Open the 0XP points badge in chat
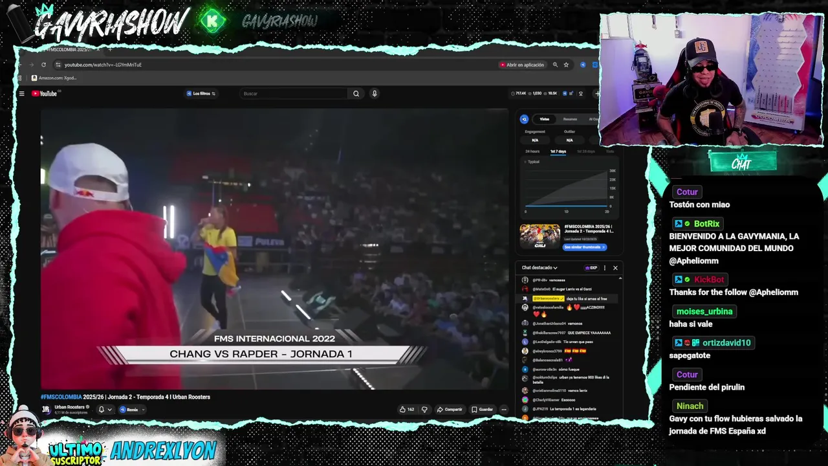The width and height of the screenshot is (828, 466). coord(591,267)
